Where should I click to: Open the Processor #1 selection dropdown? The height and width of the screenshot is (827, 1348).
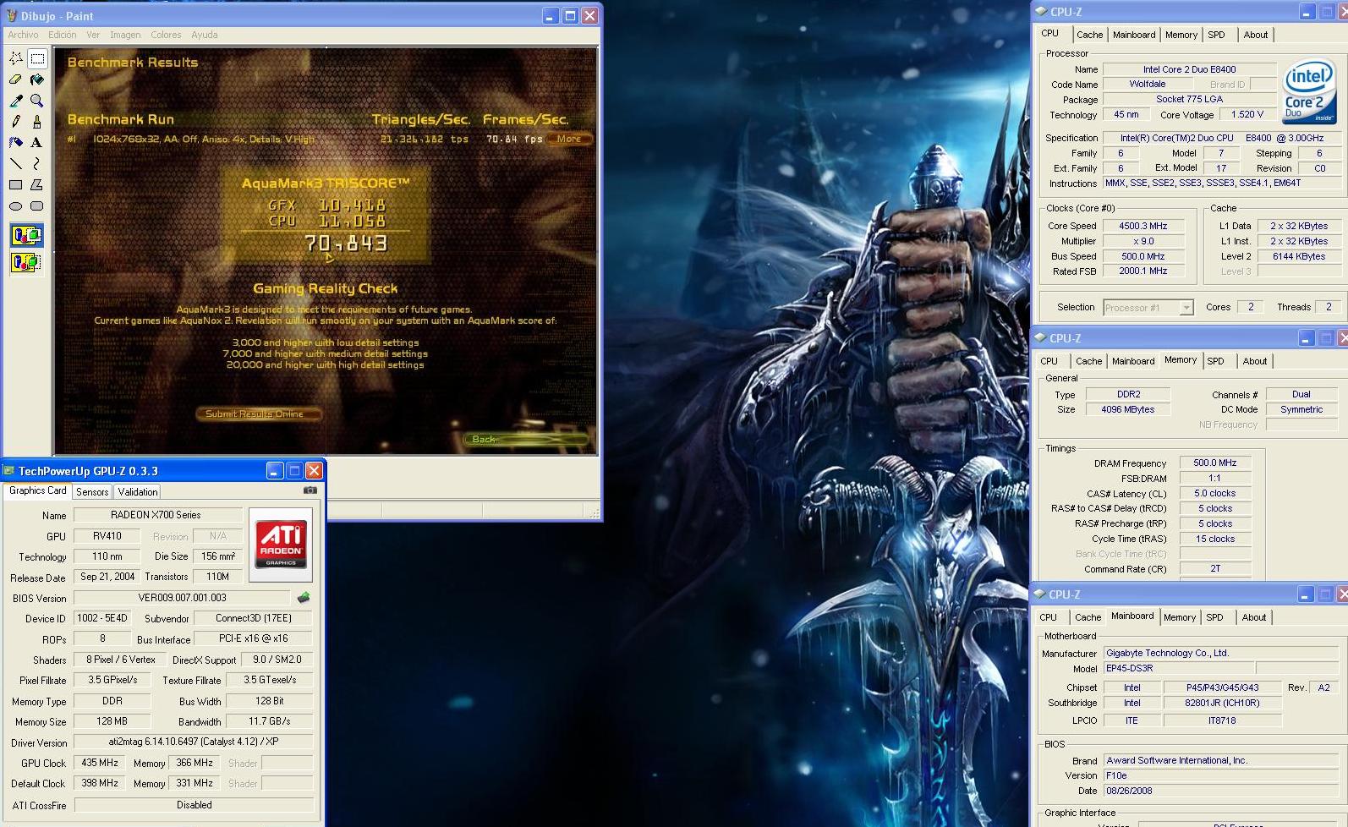tap(1186, 308)
